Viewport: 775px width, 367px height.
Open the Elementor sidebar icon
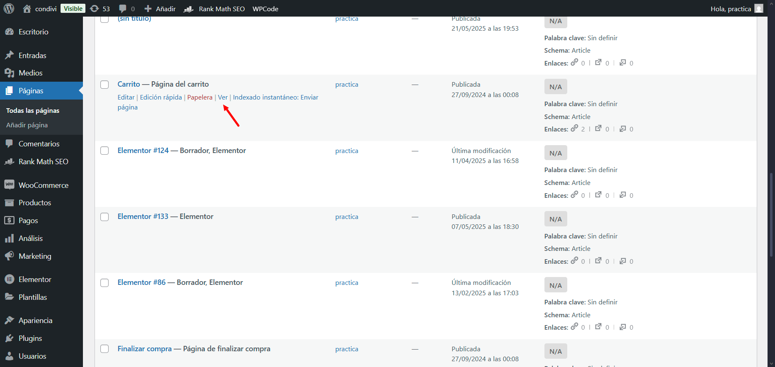pos(9,280)
